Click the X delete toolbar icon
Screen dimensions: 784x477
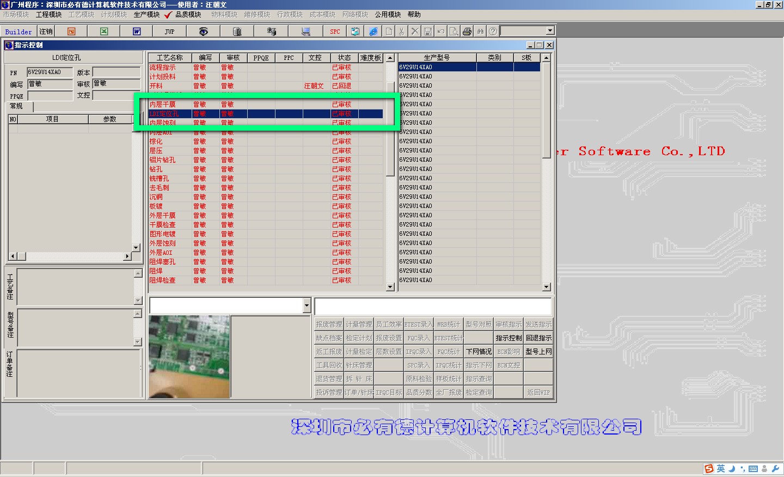[x=415, y=32]
